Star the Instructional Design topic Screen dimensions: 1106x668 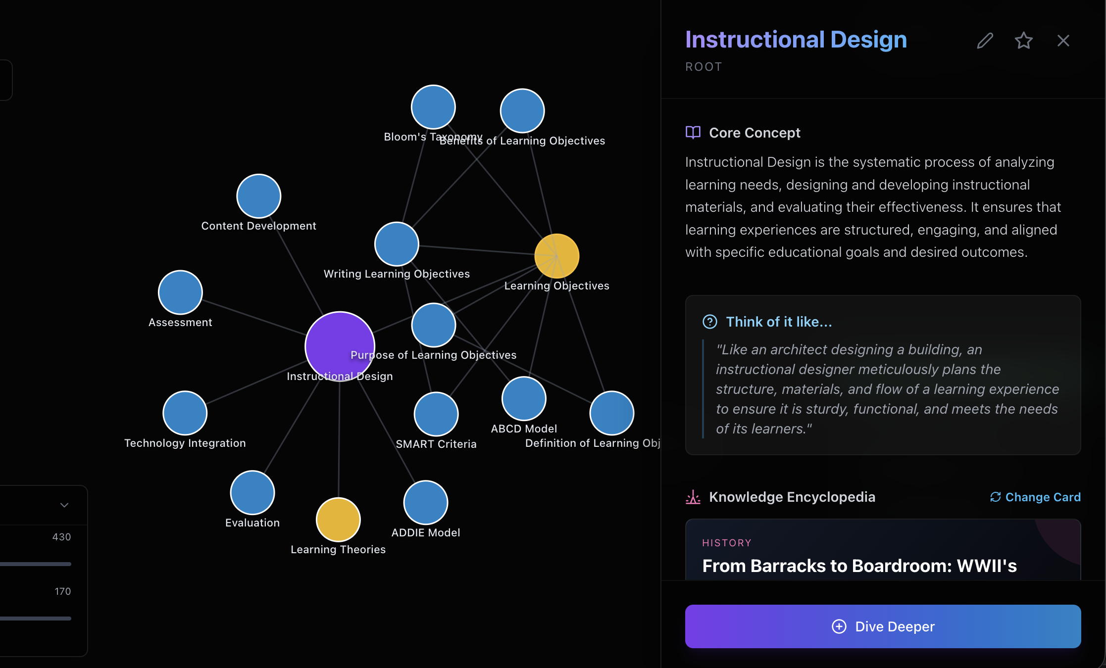pos(1023,41)
